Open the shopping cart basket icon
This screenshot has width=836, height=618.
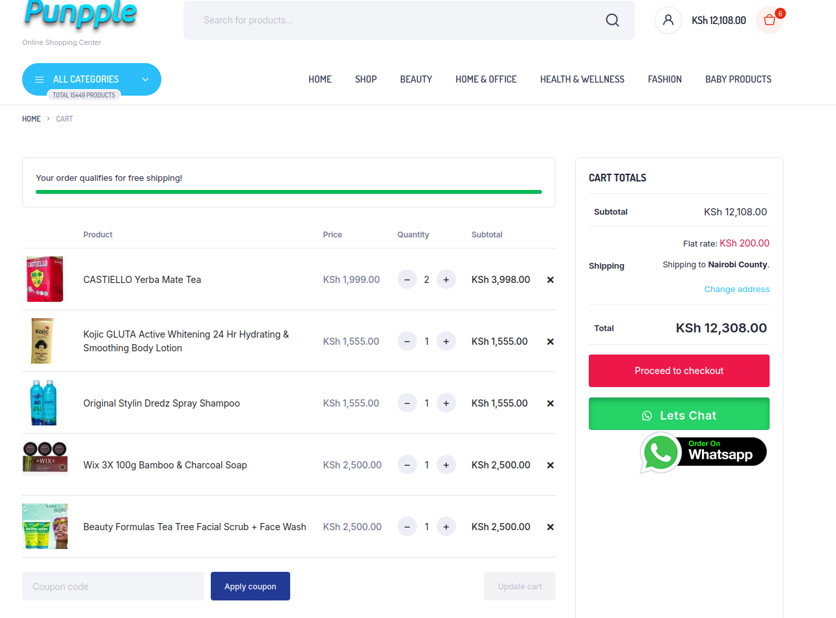pos(770,20)
